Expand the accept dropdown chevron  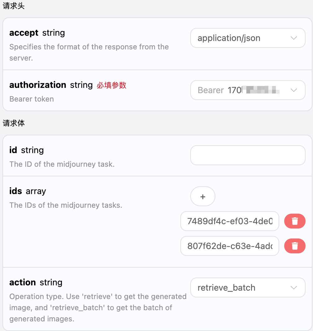click(x=293, y=38)
